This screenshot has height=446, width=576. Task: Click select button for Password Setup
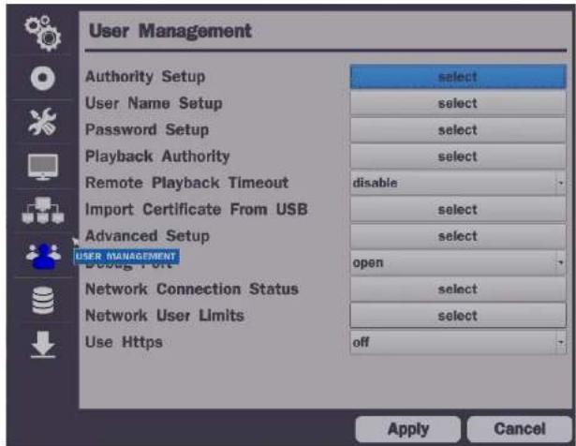click(458, 130)
